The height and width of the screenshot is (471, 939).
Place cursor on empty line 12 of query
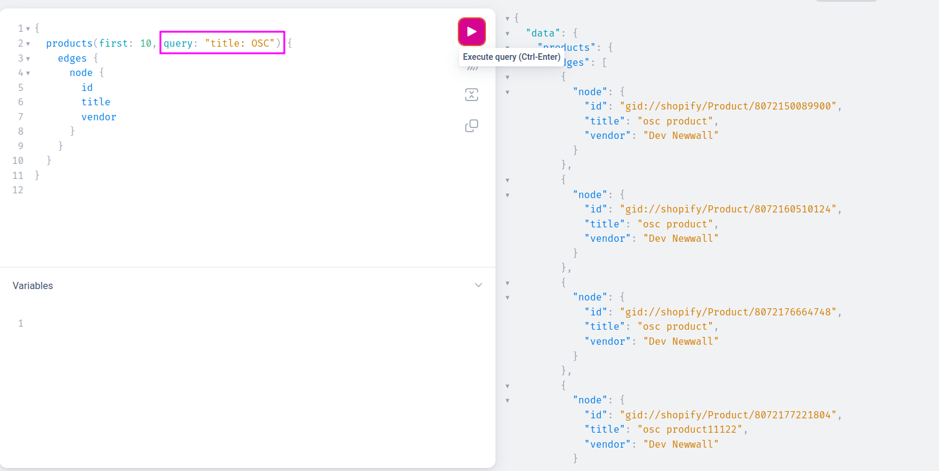pos(120,190)
